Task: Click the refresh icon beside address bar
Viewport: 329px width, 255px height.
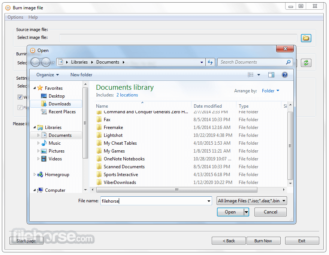Action: (x=210, y=62)
